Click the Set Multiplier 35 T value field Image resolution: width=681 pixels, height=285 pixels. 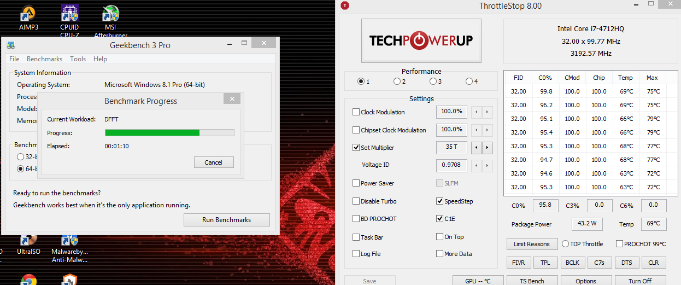[452, 148]
